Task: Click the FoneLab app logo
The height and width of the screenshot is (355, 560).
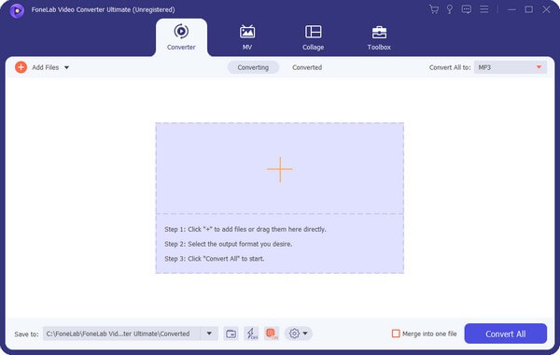Action: [x=17, y=10]
